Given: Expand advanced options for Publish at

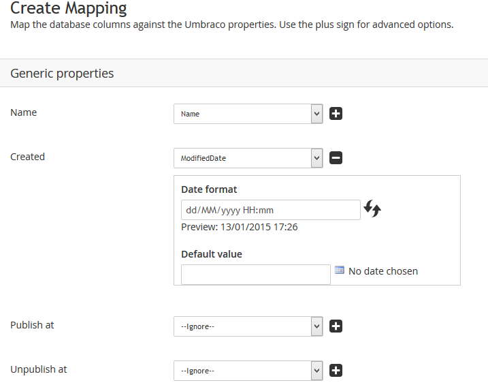Looking at the screenshot, I should click(336, 326).
